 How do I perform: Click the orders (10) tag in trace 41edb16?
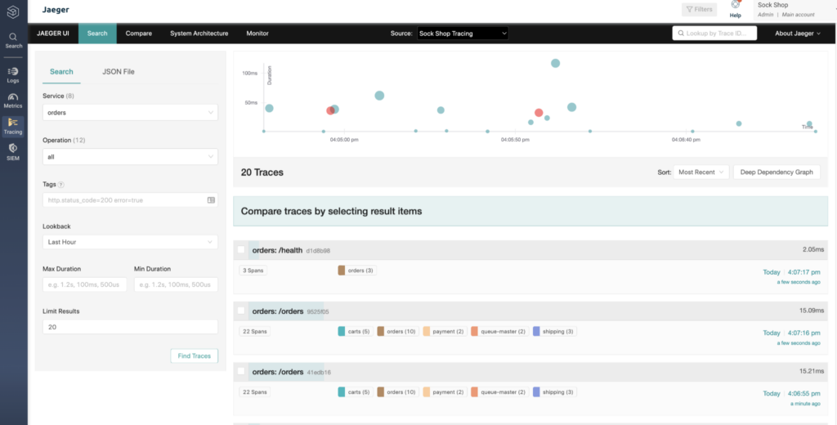(398, 391)
